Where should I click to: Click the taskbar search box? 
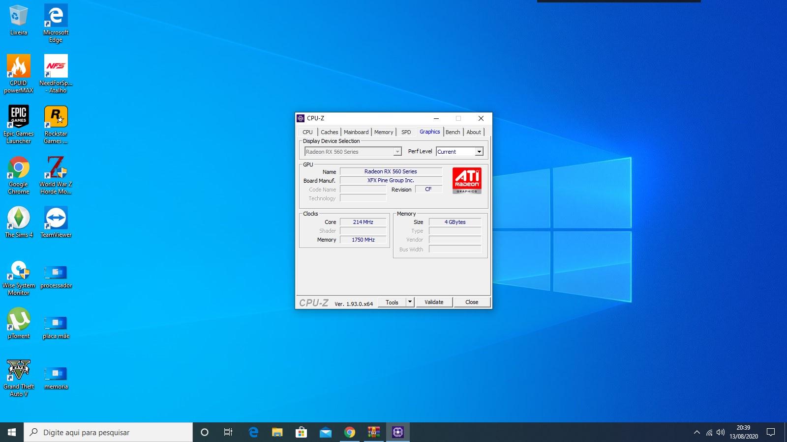click(x=108, y=432)
